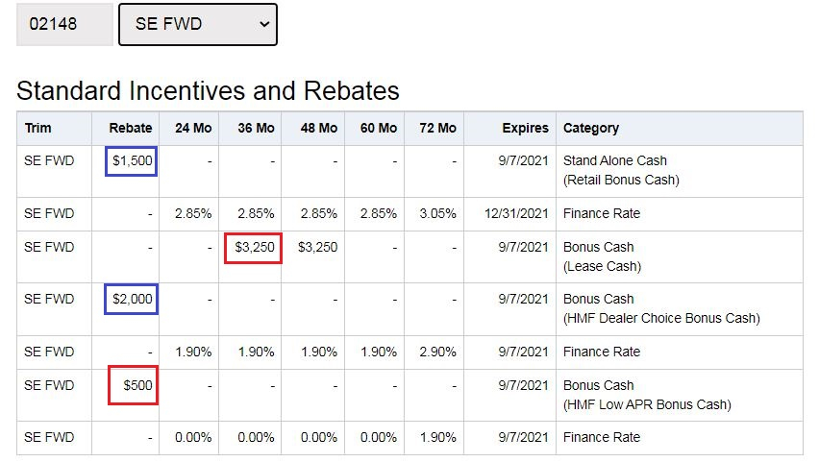Select the $500 low APR rebate
The width and height of the screenshot is (819, 462).
pos(134,385)
